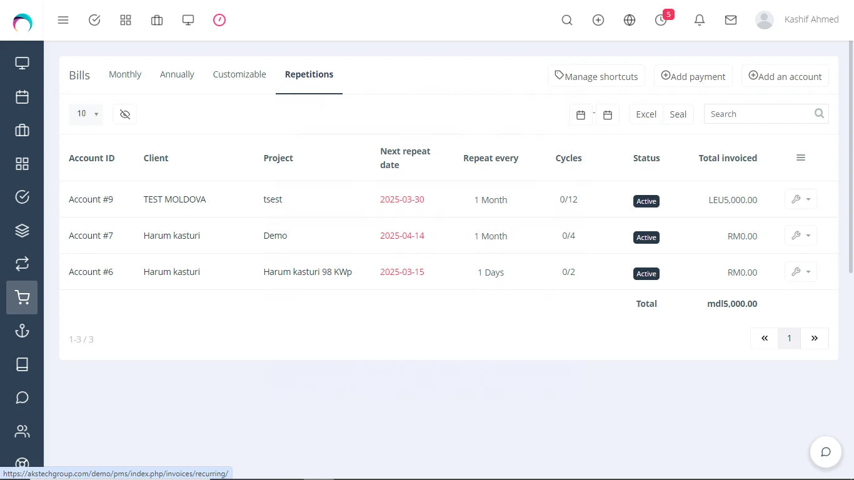Open the Kashif Ahmed profile menu
Image resolution: width=854 pixels, height=480 pixels.
point(797,20)
